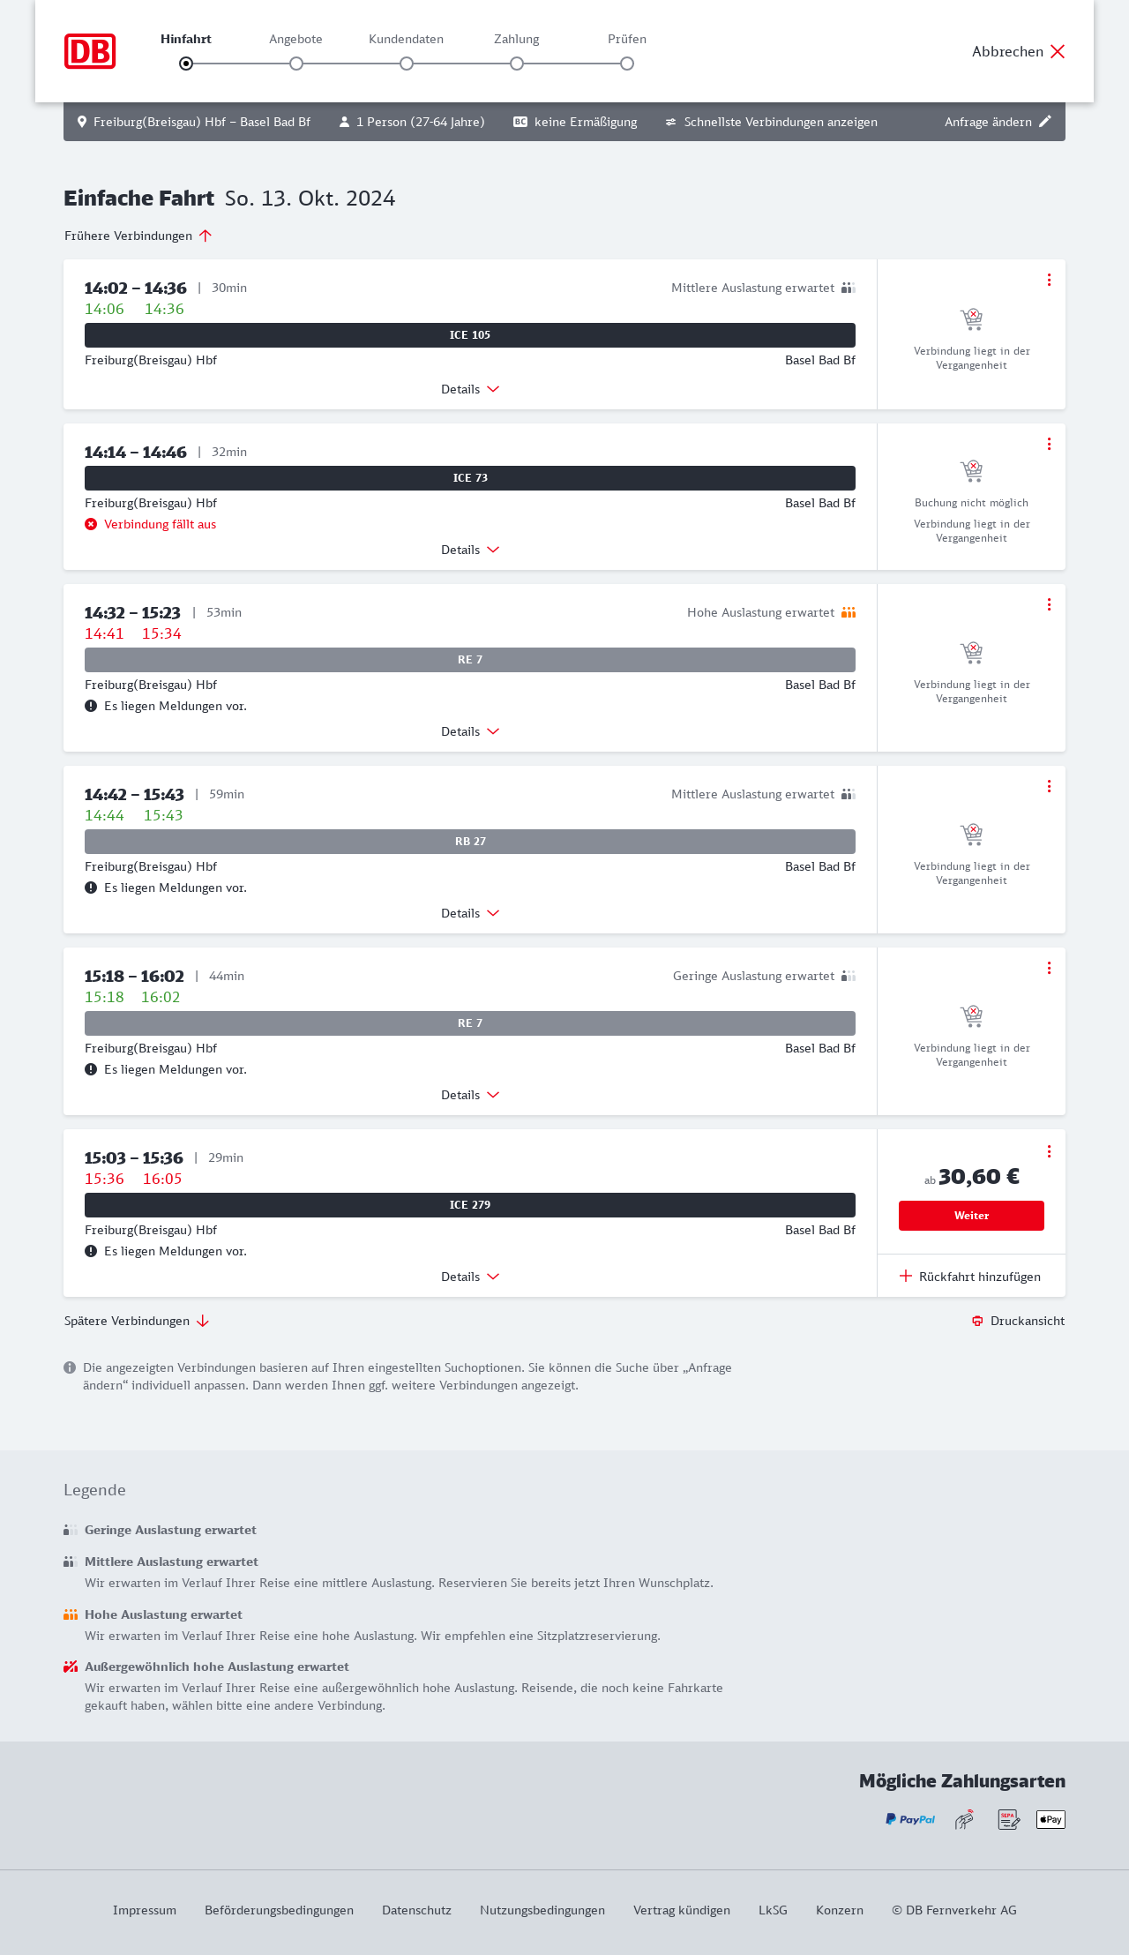1129x1955 pixels.
Task: Click the Abbrechen close X icon
Action: pos(1058,51)
